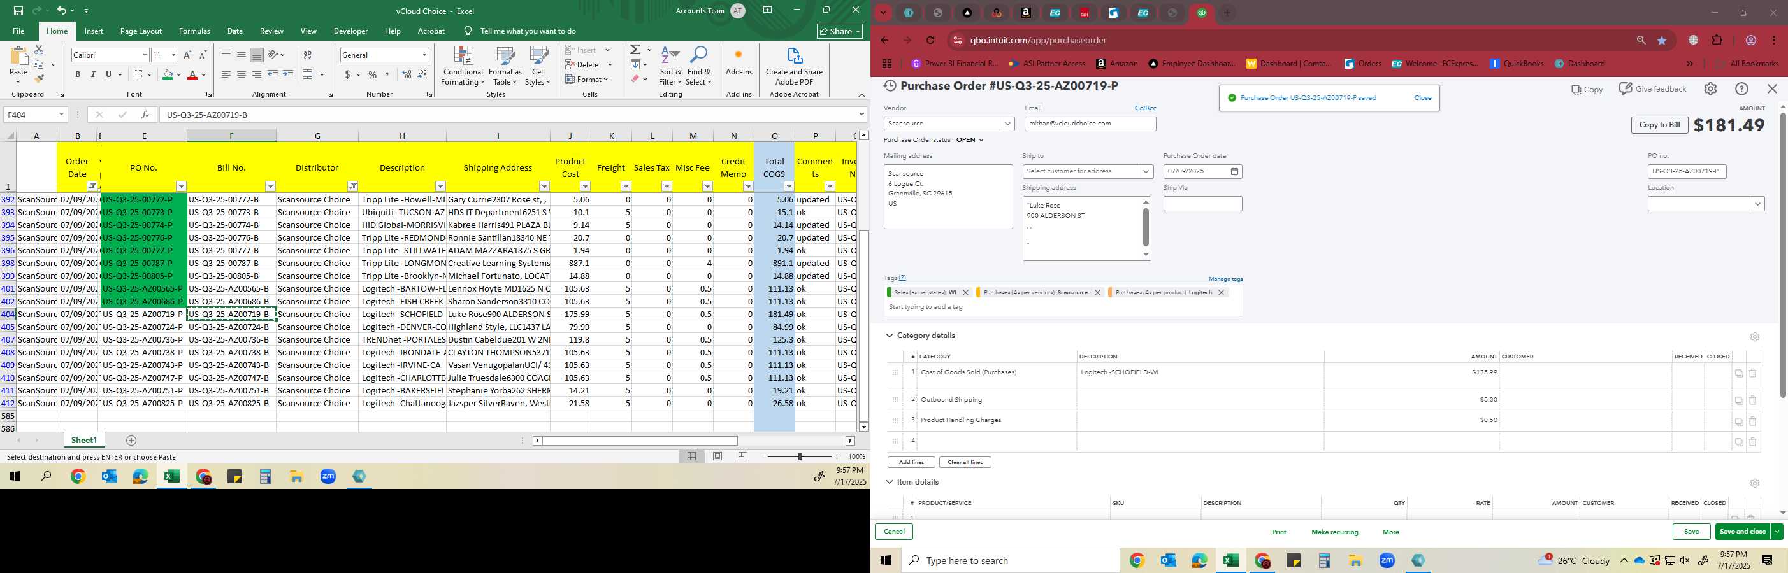The image size is (1788, 573).
Task: Click the Format Painter brush in Excel
Action: pyautogui.click(x=39, y=79)
